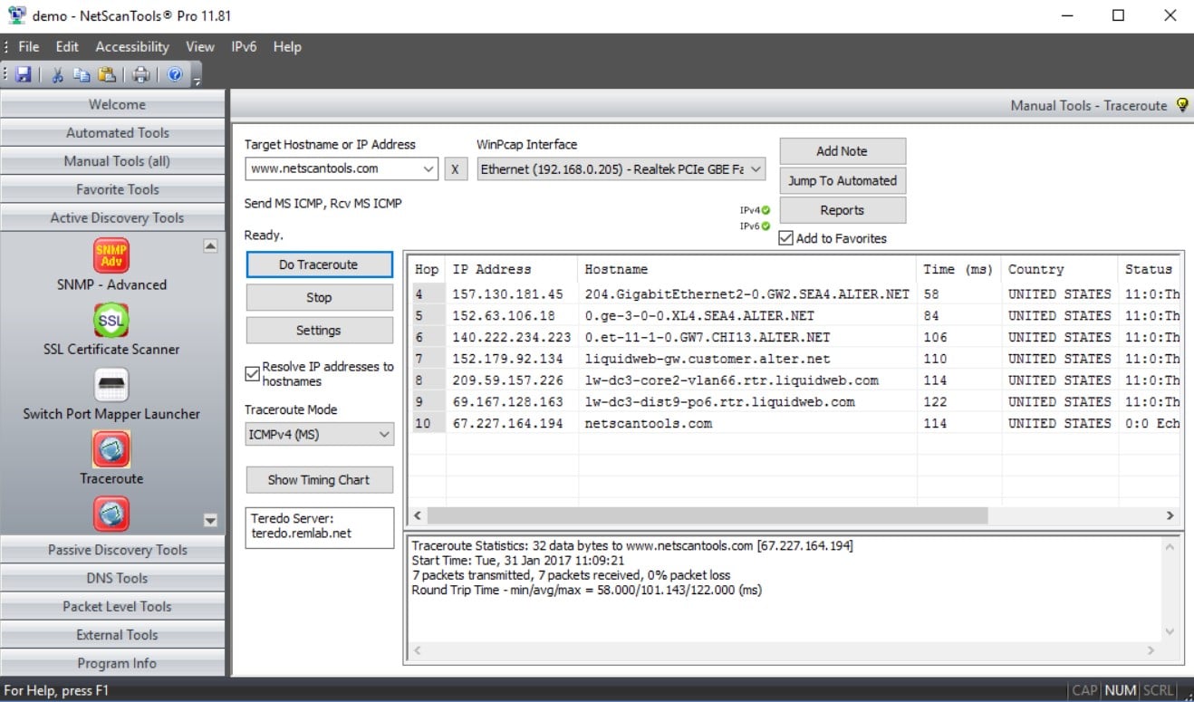Screen dimensions: 1194x702
Task: Click the results table right scroll arrow
Action: point(1170,515)
